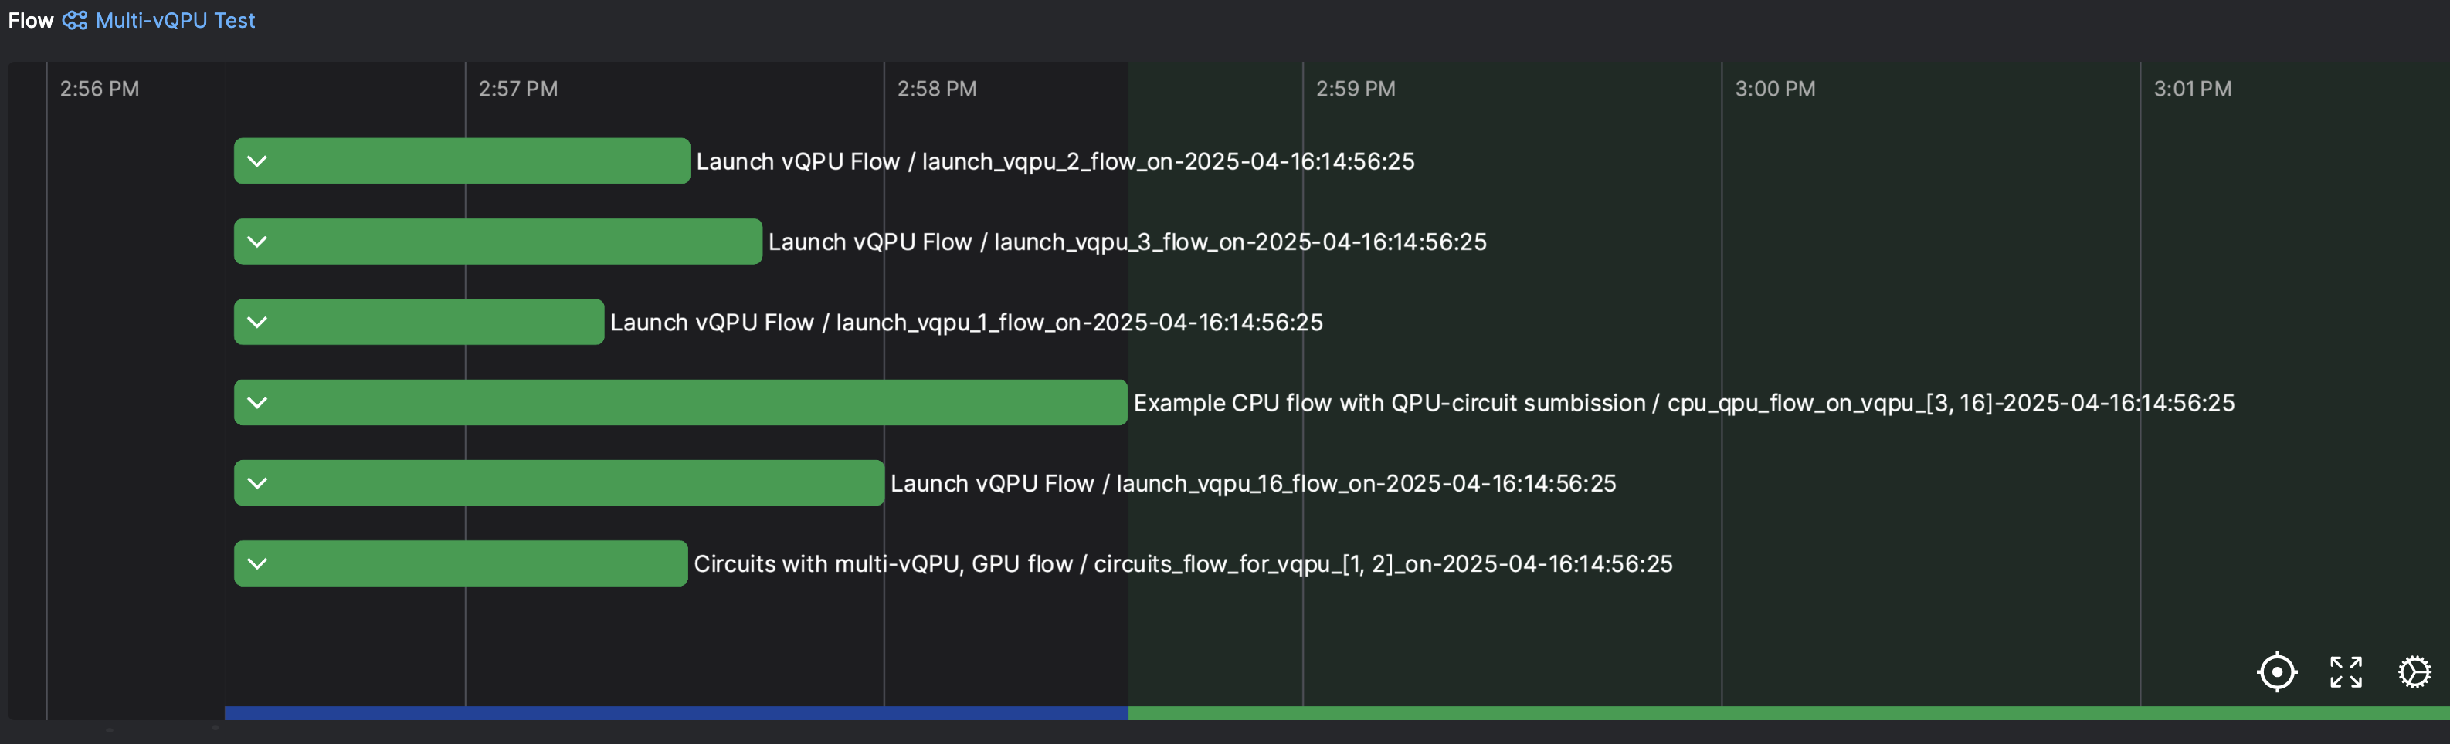The image size is (2450, 744).
Task: Click the green segment of bottom timeline bar
Action: pos(1789,712)
